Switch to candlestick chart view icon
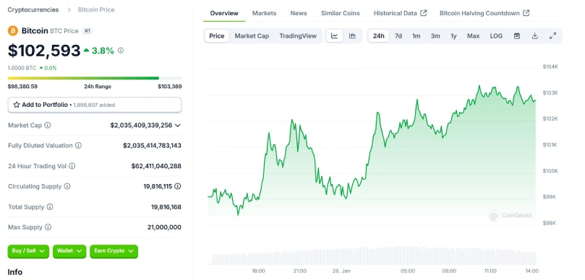This screenshot has width=585, height=280. (352, 36)
